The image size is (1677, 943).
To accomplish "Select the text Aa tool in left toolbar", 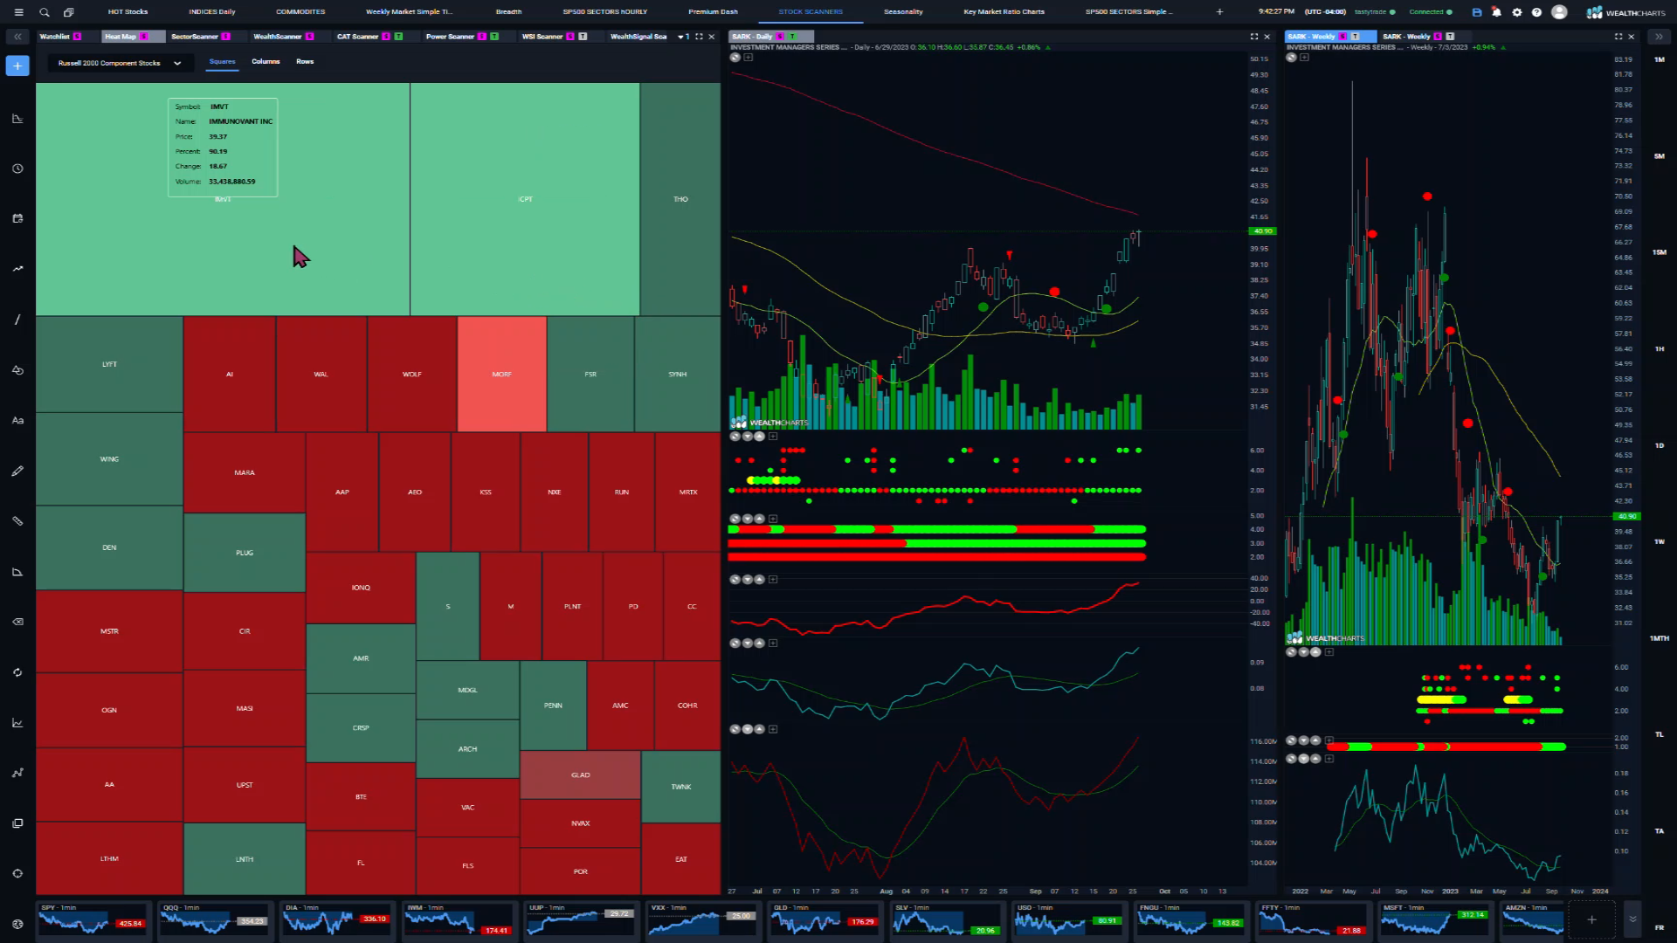I will 17,420.
